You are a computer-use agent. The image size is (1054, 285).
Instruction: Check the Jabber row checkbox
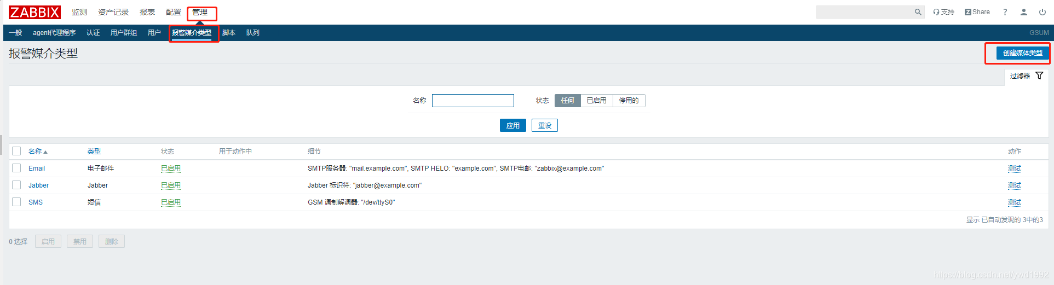(16, 185)
